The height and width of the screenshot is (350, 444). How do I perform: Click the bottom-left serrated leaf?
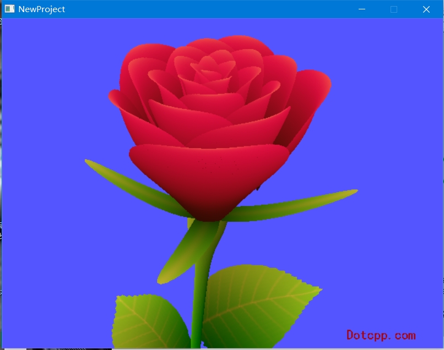(x=149, y=322)
